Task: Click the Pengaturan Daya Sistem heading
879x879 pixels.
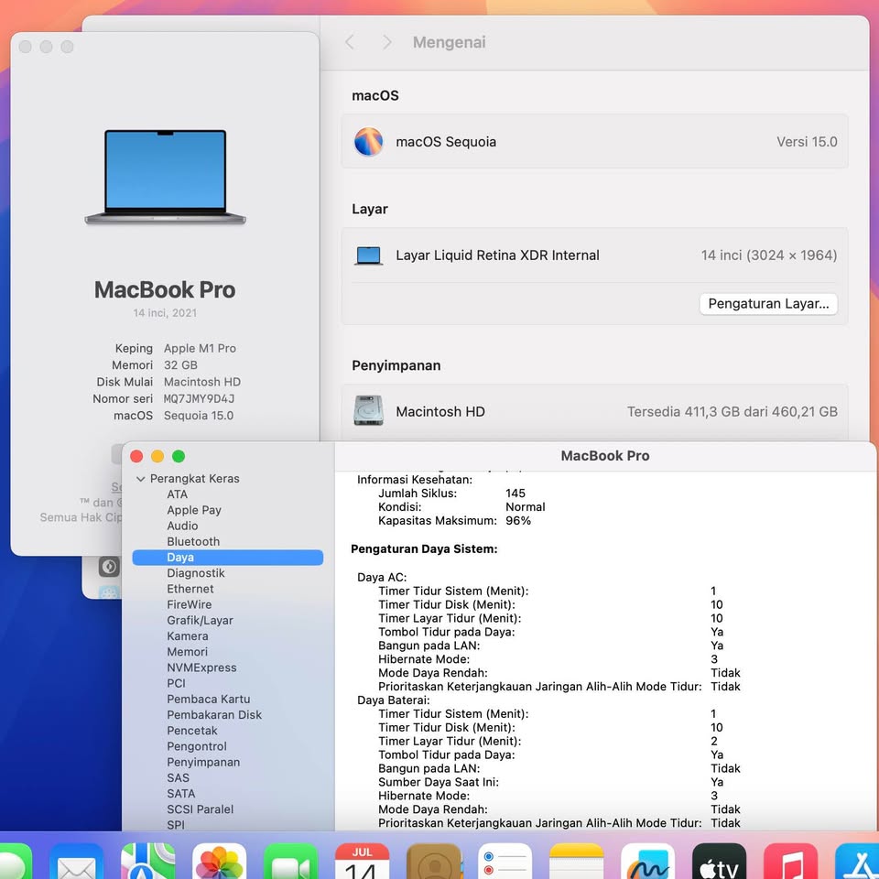Action: tap(424, 549)
